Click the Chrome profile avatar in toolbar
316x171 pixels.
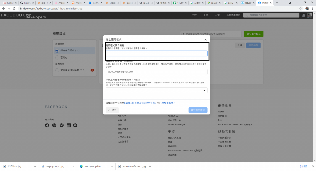(307, 9)
